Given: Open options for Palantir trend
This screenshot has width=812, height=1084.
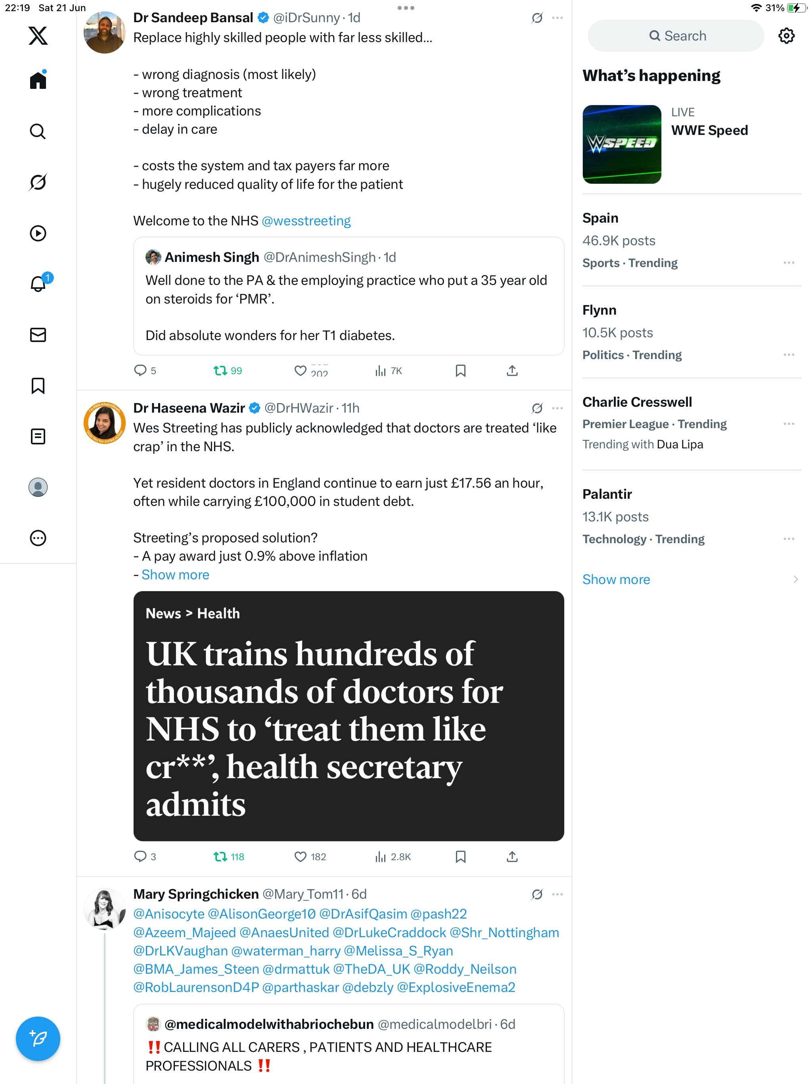Looking at the screenshot, I should (x=788, y=538).
